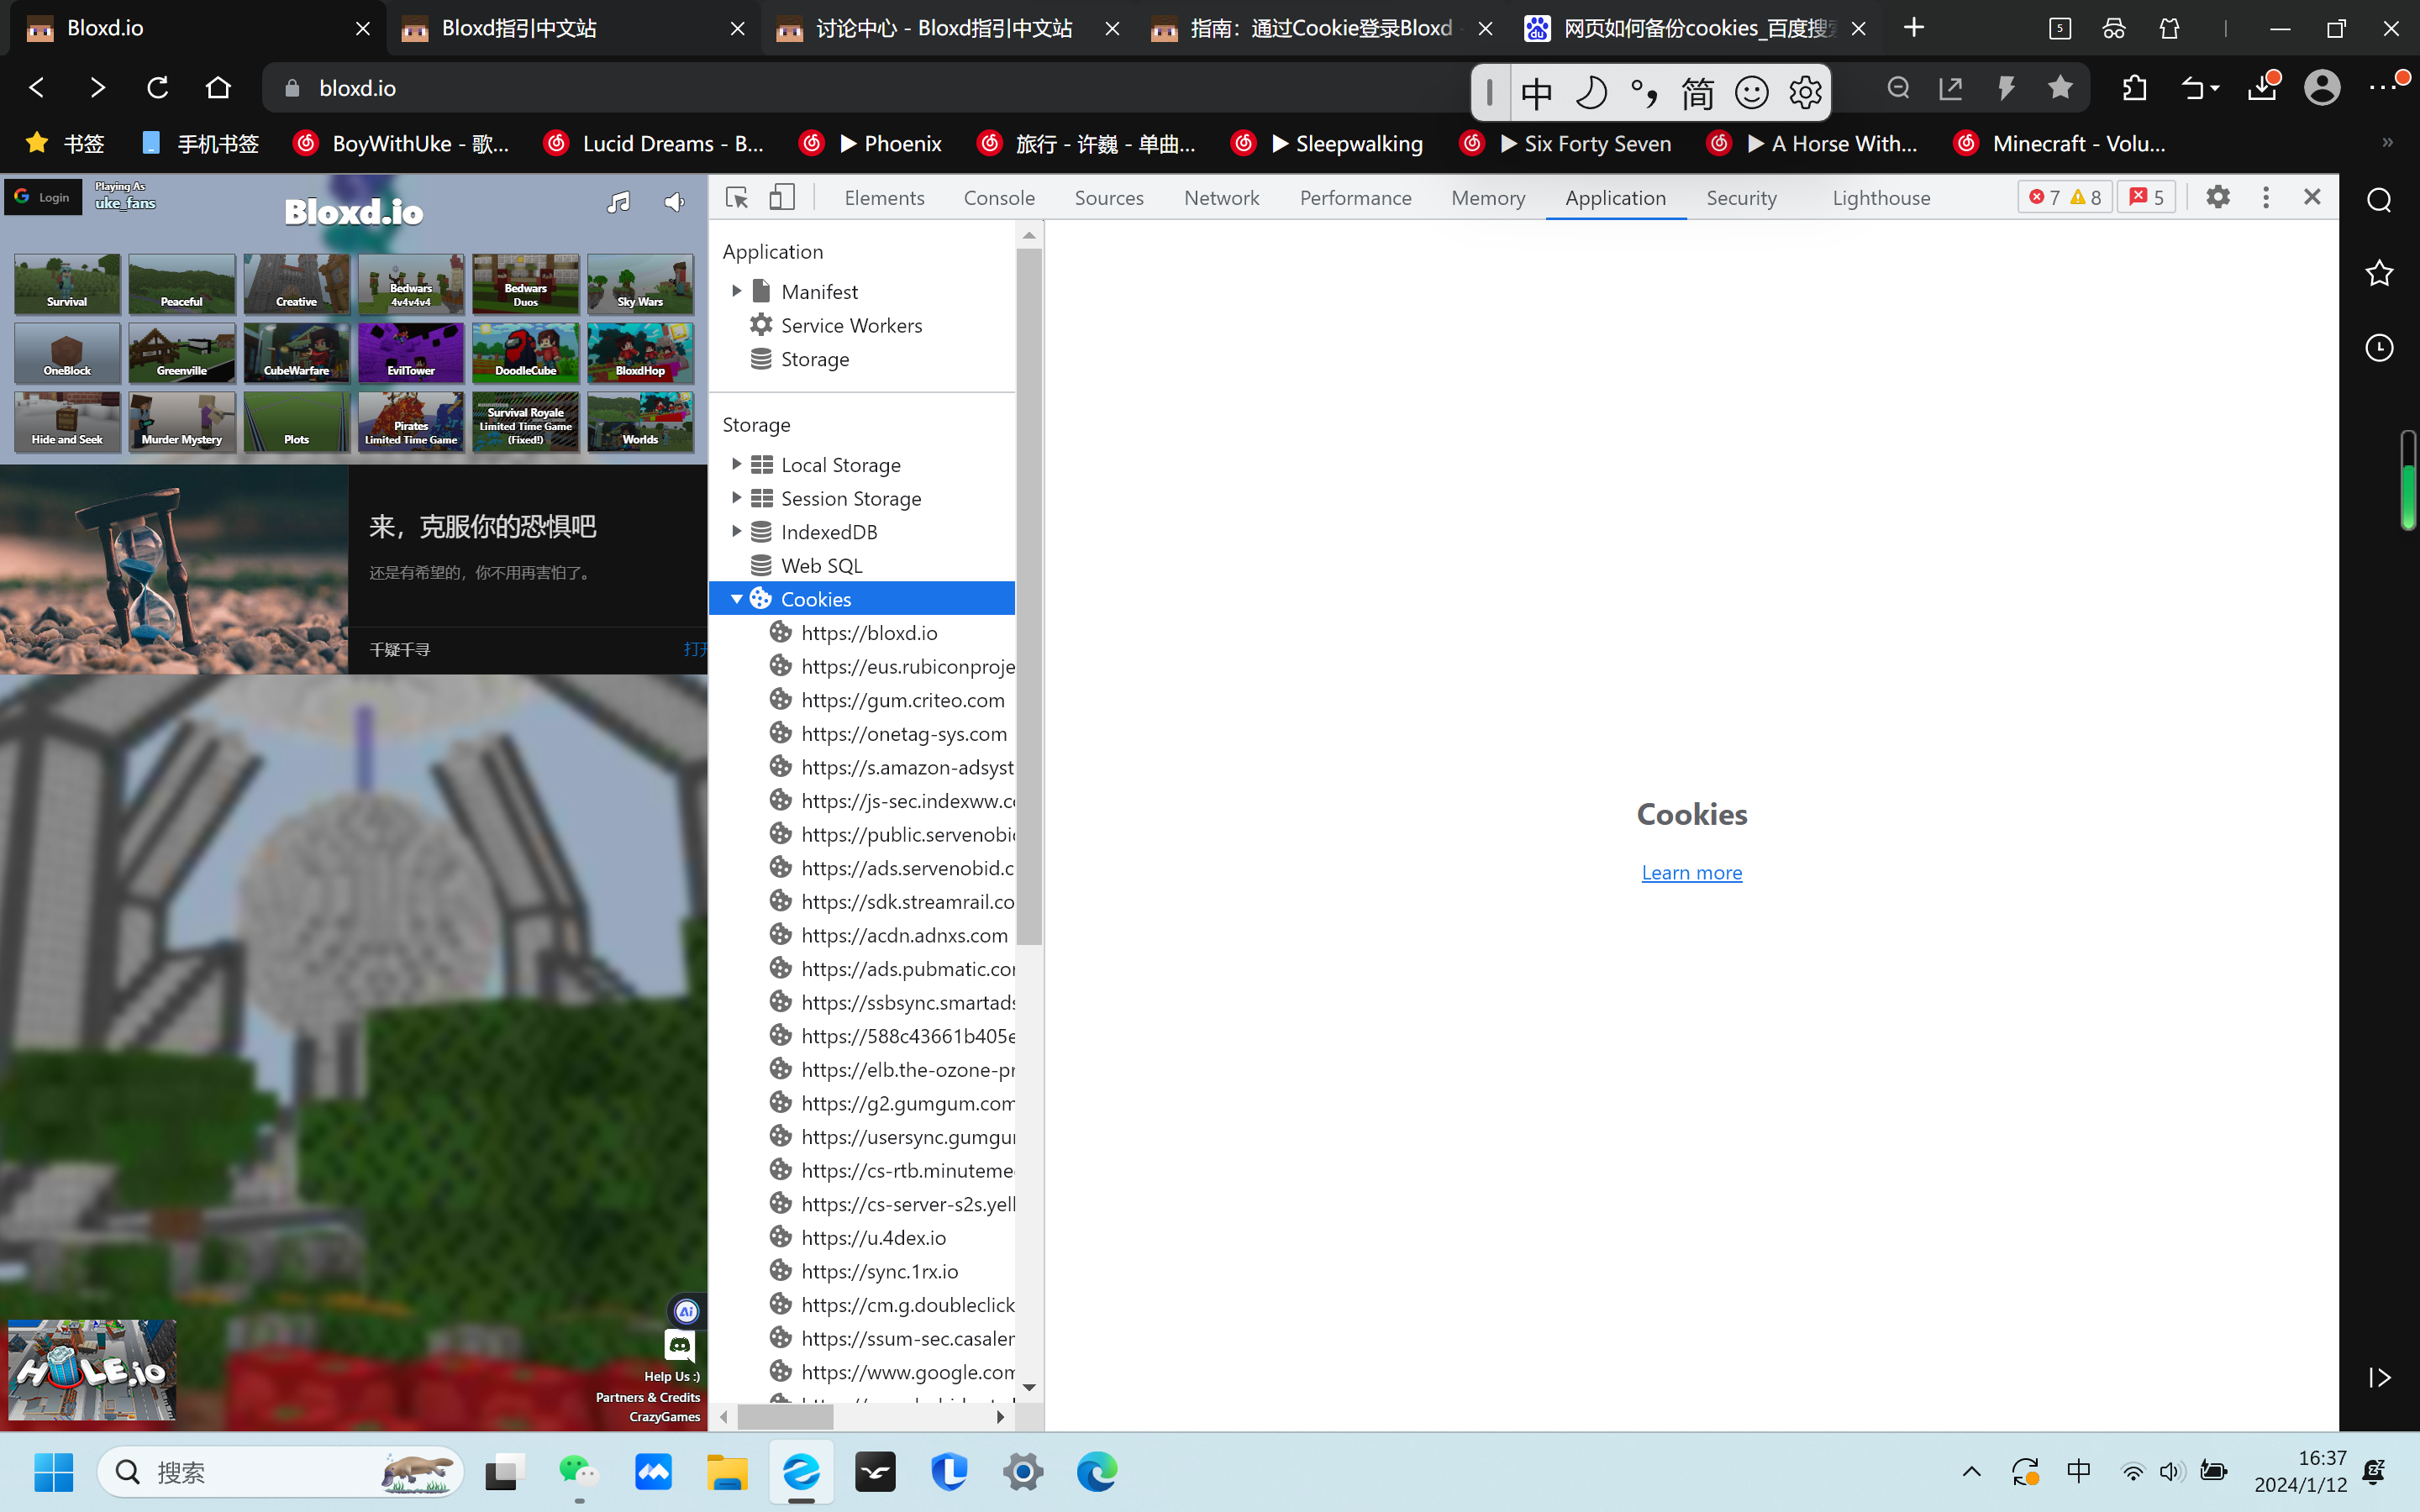Viewport: 2420px width, 1512px height.
Task: Click the bookmark star in address bar
Action: click(2059, 89)
